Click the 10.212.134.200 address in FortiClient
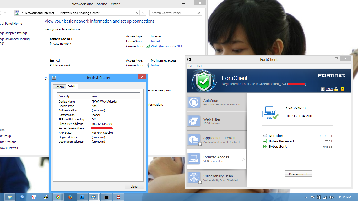Image resolution: width=358 pixels, height=201 pixels. tap(299, 116)
